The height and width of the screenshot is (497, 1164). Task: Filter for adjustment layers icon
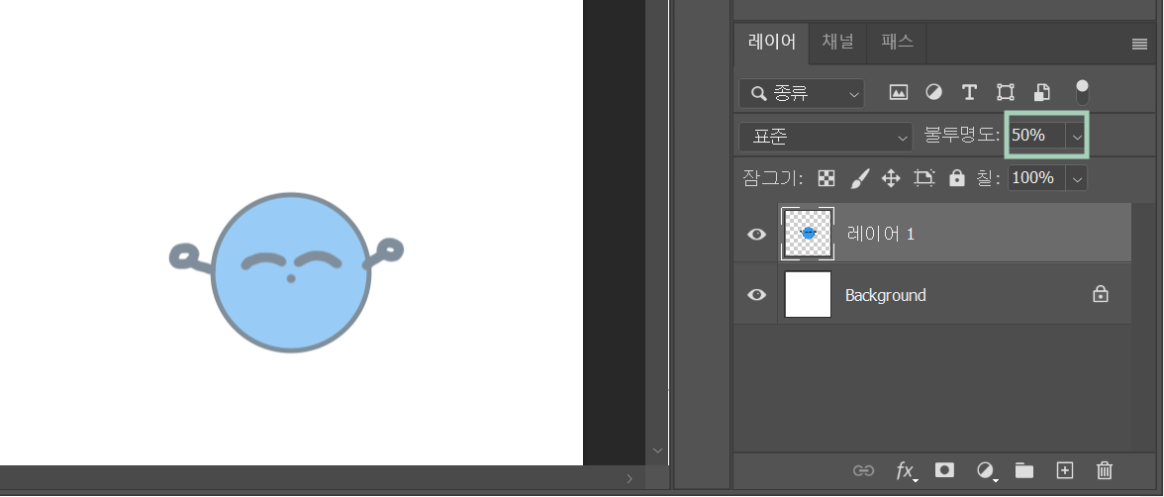pos(933,93)
